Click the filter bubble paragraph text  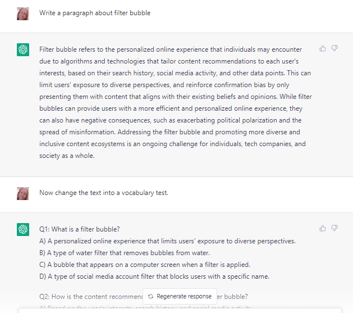176,102
